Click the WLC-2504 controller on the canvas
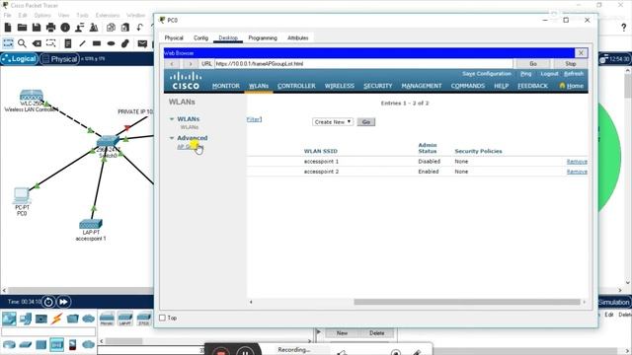 click(32, 96)
